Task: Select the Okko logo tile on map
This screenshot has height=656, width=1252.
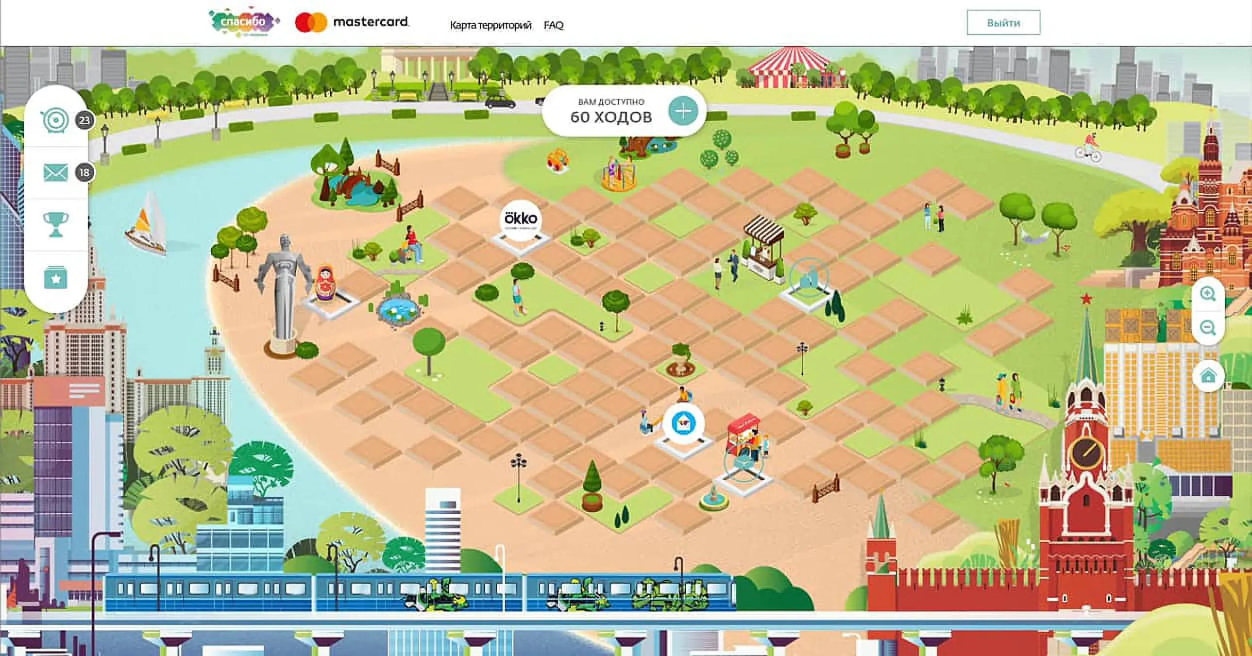Action: click(x=521, y=220)
